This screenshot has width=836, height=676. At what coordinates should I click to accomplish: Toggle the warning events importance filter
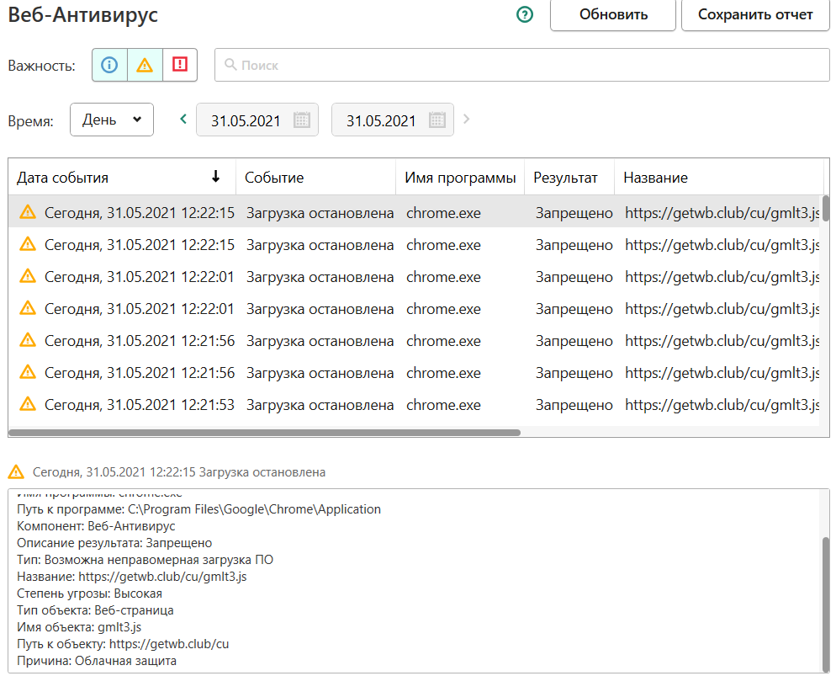pos(145,65)
